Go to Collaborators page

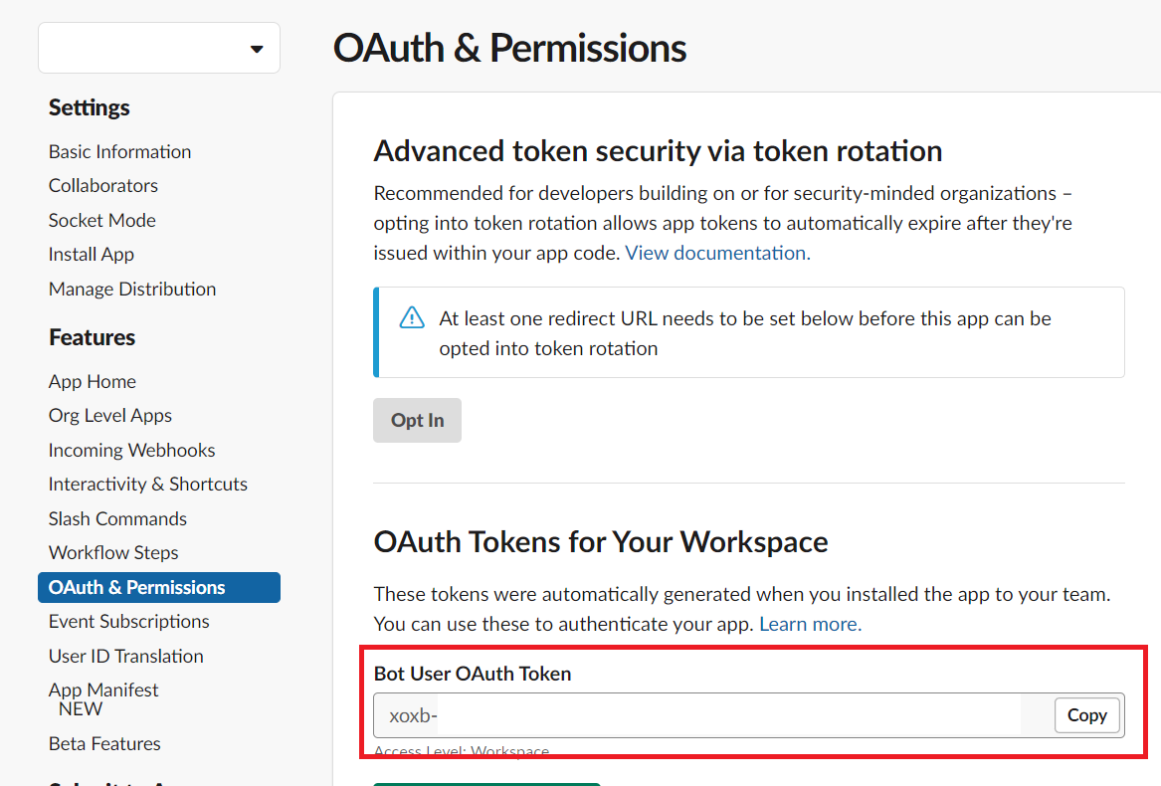point(102,186)
